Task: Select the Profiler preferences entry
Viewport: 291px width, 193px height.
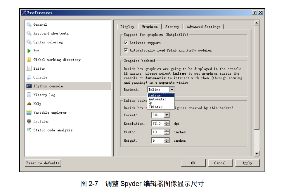Action: tap(68, 121)
